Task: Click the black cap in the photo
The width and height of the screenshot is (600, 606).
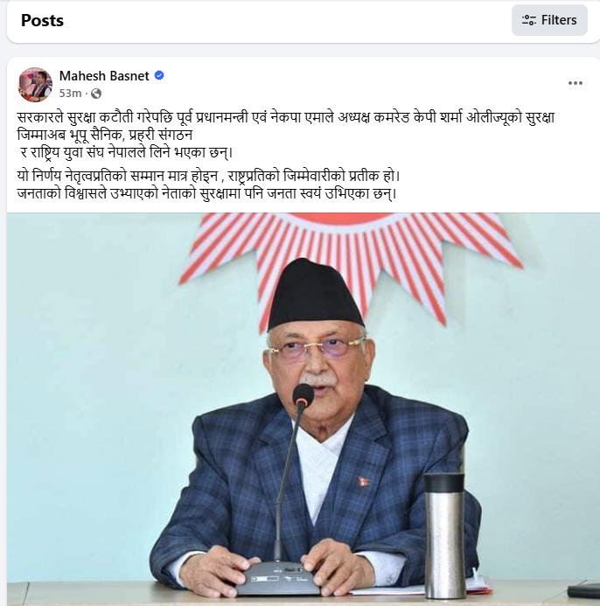Action: [315, 294]
